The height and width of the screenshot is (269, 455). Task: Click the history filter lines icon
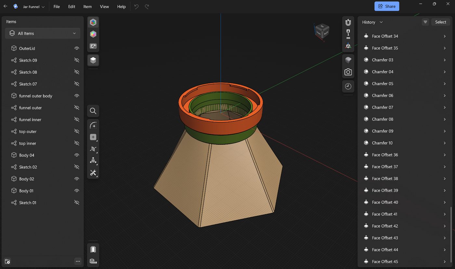tap(425, 22)
